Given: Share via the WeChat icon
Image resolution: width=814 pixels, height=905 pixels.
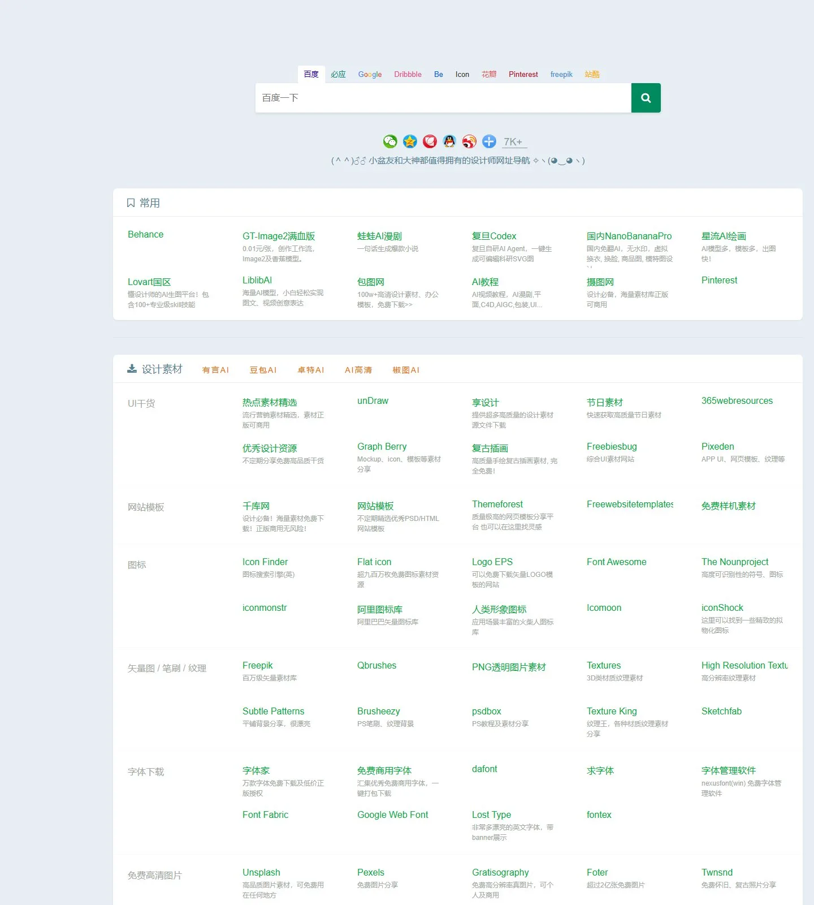Looking at the screenshot, I should tap(390, 141).
